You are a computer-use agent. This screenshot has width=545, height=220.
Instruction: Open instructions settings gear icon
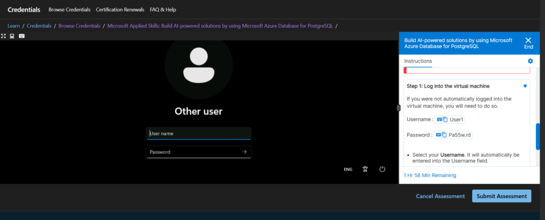click(x=530, y=61)
